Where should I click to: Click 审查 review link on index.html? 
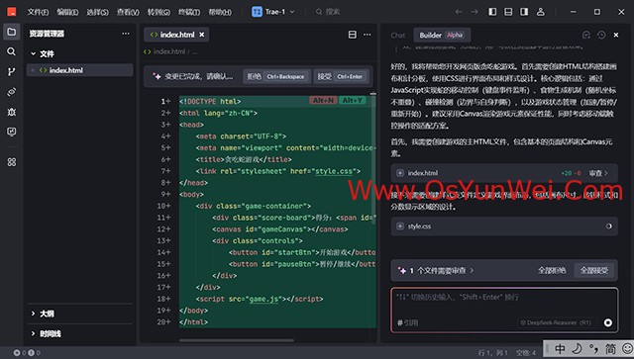click(x=598, y=173)
